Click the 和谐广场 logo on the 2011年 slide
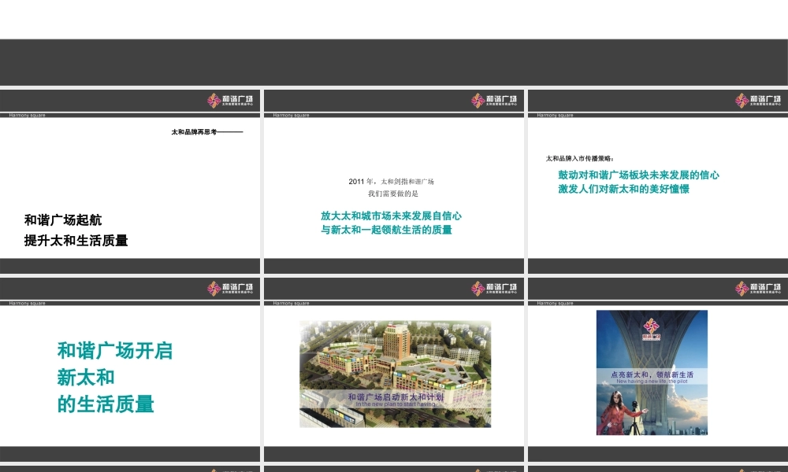Viewport: 788px width, 472px height. (x=494, y=101)
